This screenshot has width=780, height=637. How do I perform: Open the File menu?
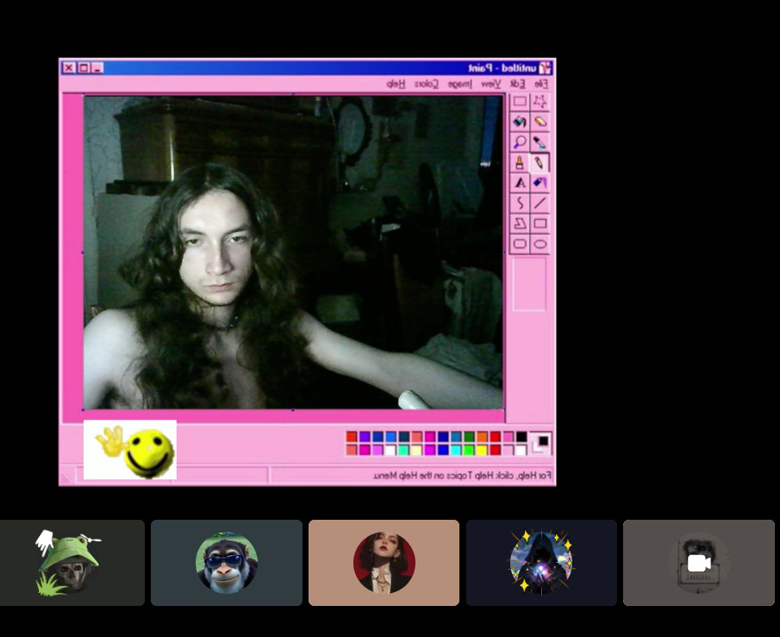[540, 84]
